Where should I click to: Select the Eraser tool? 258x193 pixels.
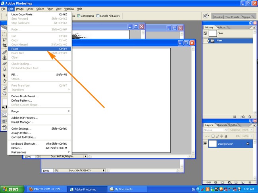pyautogui.click(x=4, y=63)
